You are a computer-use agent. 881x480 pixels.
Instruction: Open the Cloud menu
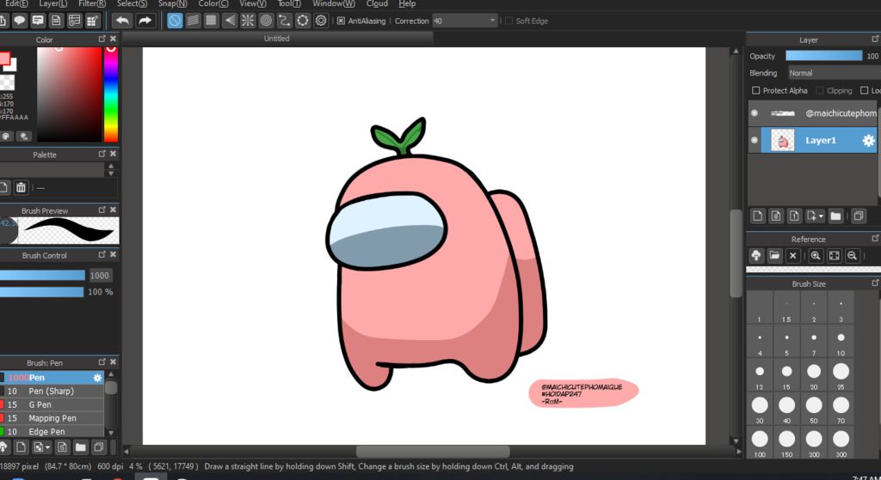tap(377, 4)
